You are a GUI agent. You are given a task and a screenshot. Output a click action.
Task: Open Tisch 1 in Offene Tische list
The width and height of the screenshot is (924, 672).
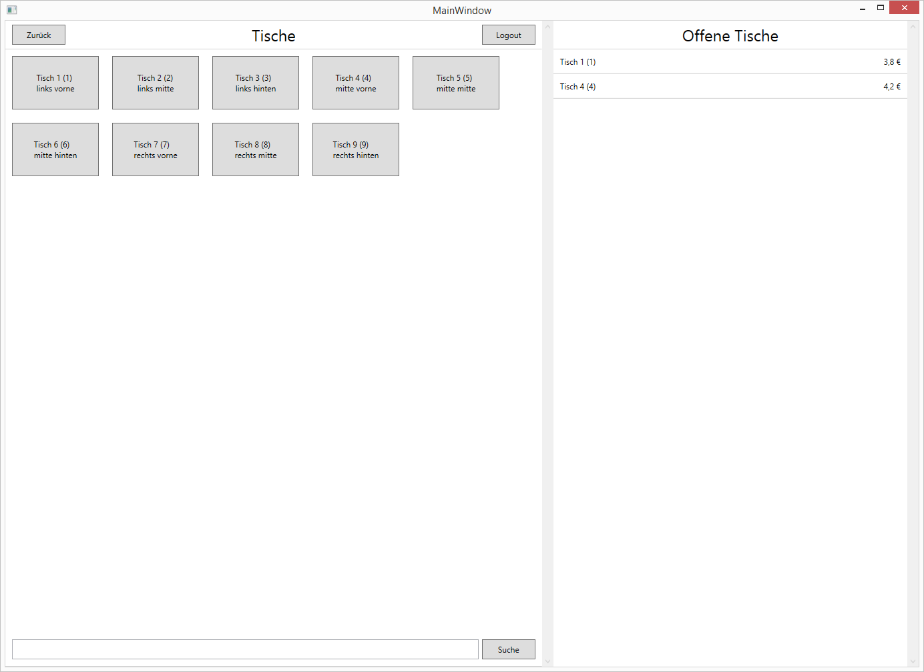(x=730, y=62)
